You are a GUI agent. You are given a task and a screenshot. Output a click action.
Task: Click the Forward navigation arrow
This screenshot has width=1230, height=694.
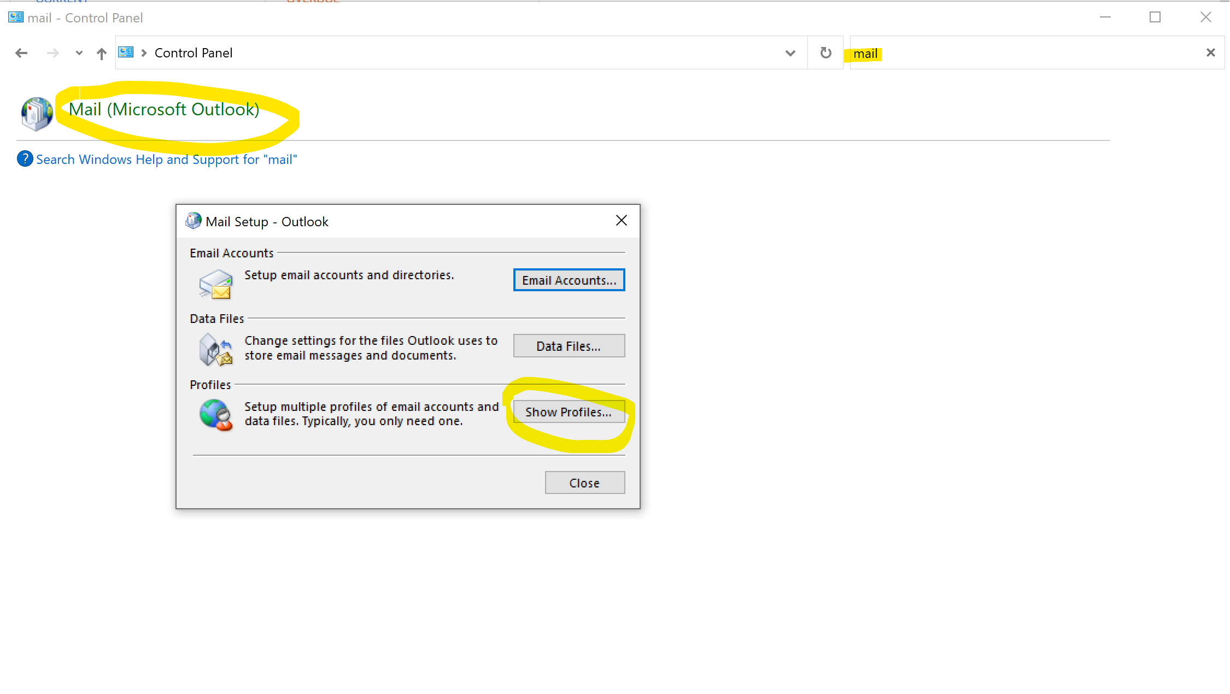52,53
